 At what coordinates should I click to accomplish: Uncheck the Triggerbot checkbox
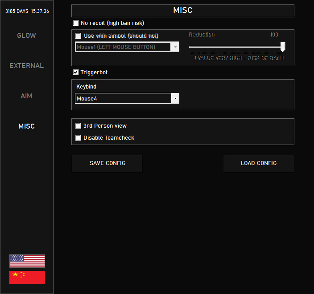point(76,72)
